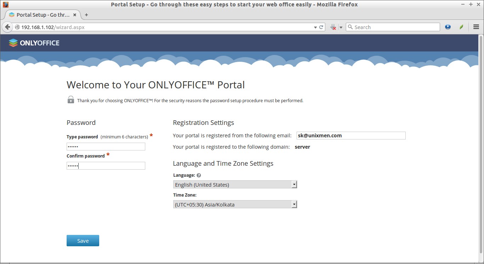The image size is (484, 264).
Task: Click the padlock security icon
Action: coord(71,100)
